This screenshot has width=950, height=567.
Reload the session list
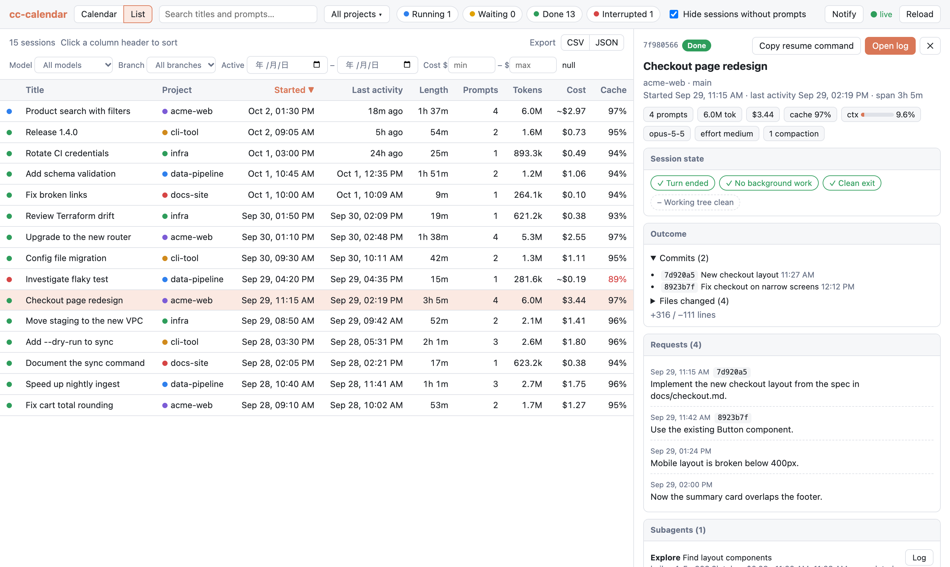point(919,14)
